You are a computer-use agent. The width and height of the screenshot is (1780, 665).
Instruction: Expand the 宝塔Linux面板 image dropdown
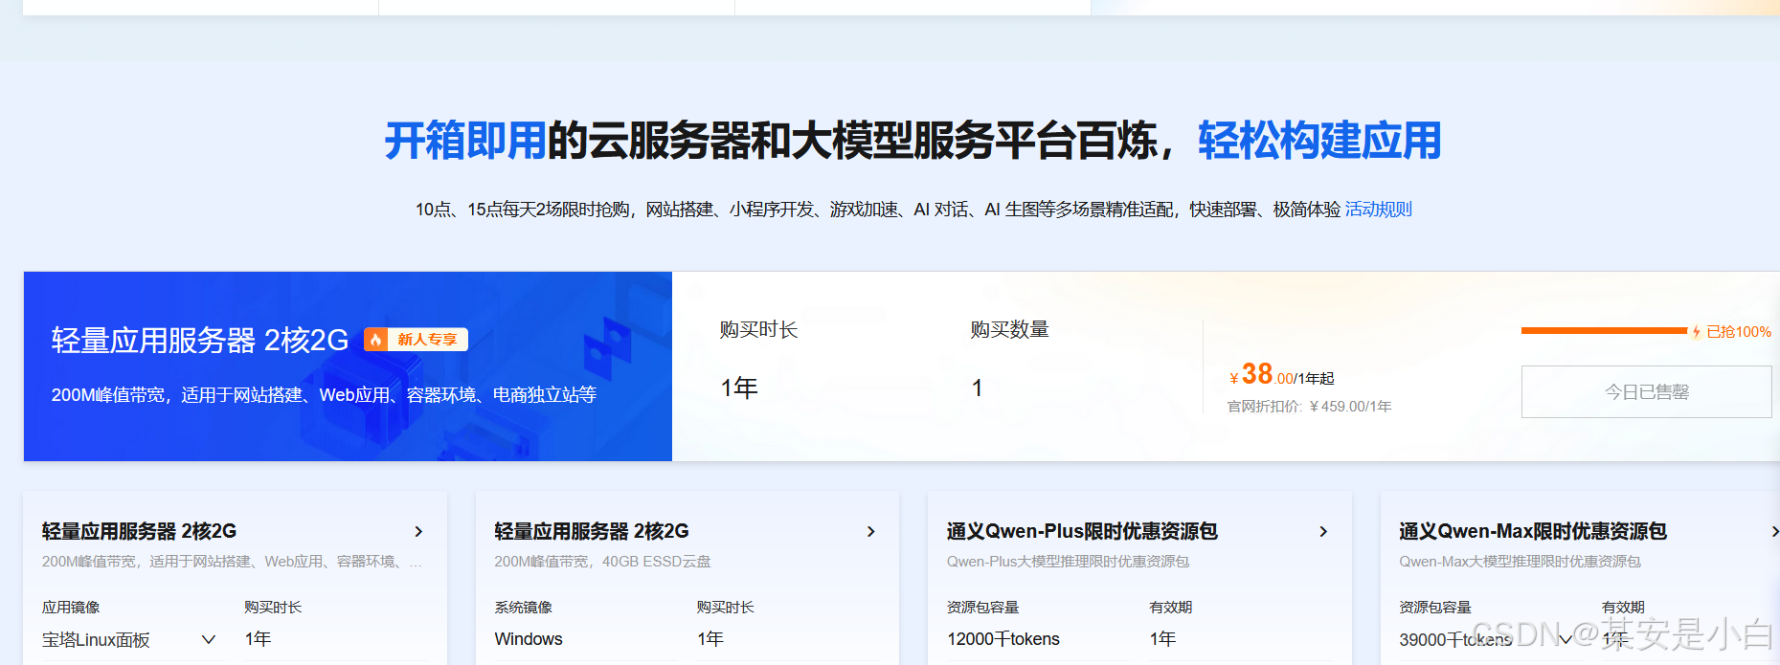coord(208,639)
